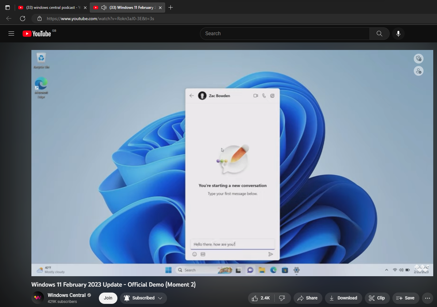Go back with browser back arrow
Image resolution: width=437 pixels, height=307 pixels.
pyautogui.click(x=9, y=18)
